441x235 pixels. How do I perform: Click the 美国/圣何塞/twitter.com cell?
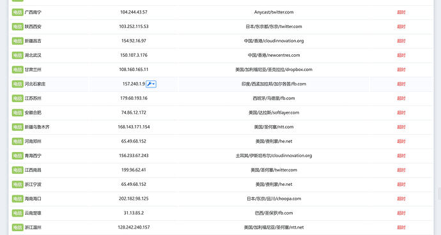pos(274,170)
